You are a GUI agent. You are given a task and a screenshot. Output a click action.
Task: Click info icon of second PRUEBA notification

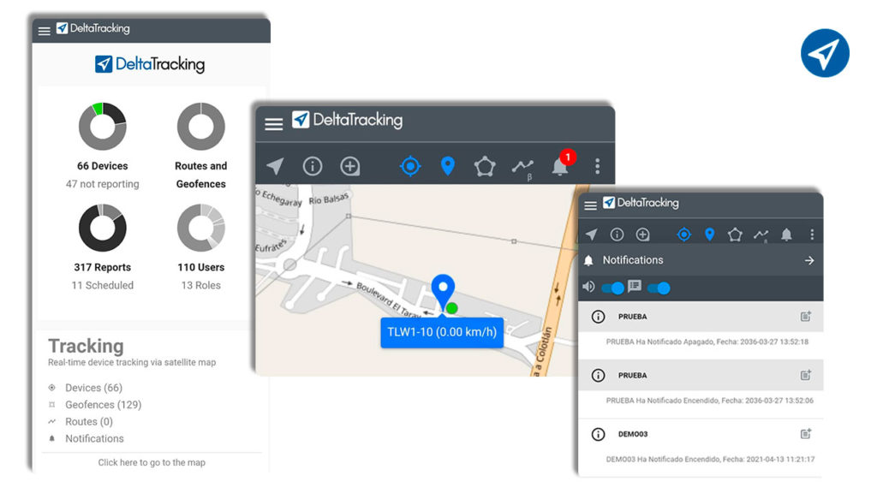click(598, 375)
